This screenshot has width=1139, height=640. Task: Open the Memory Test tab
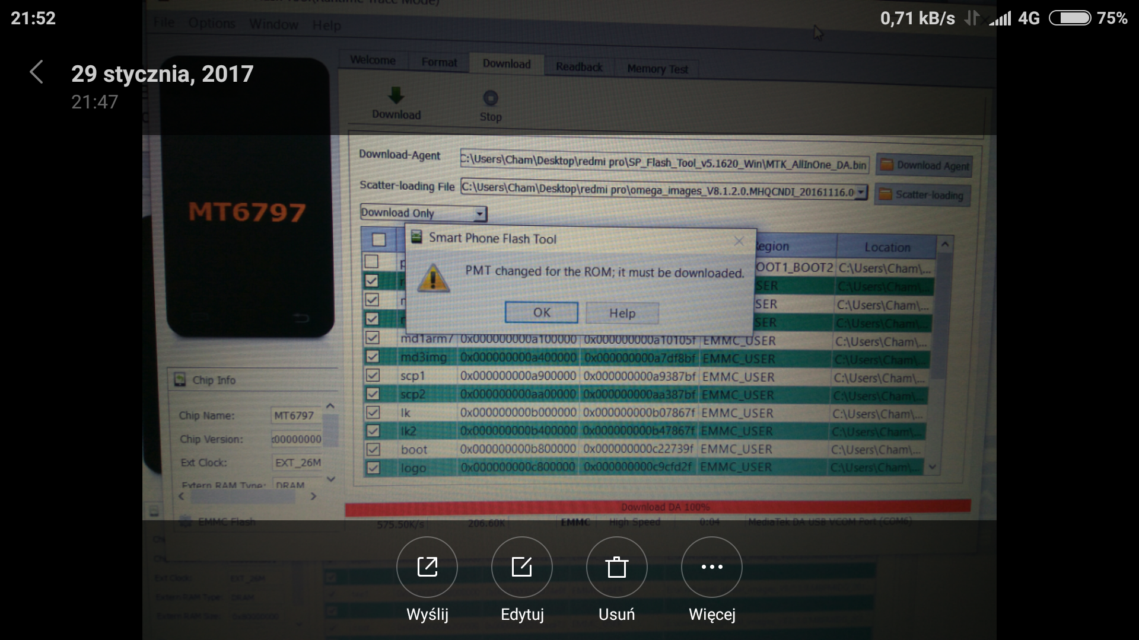coord(657,69)
